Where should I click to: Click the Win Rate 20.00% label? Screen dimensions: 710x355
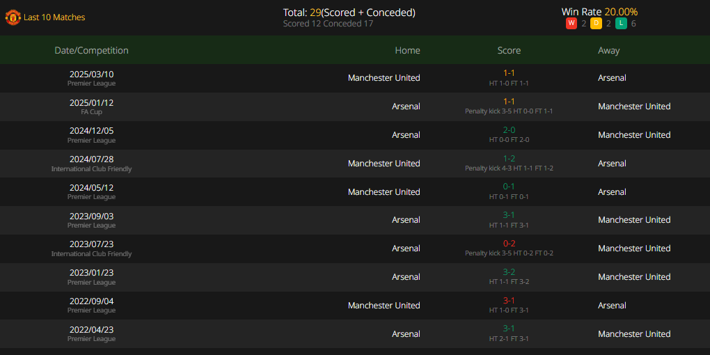coord(599,13)
